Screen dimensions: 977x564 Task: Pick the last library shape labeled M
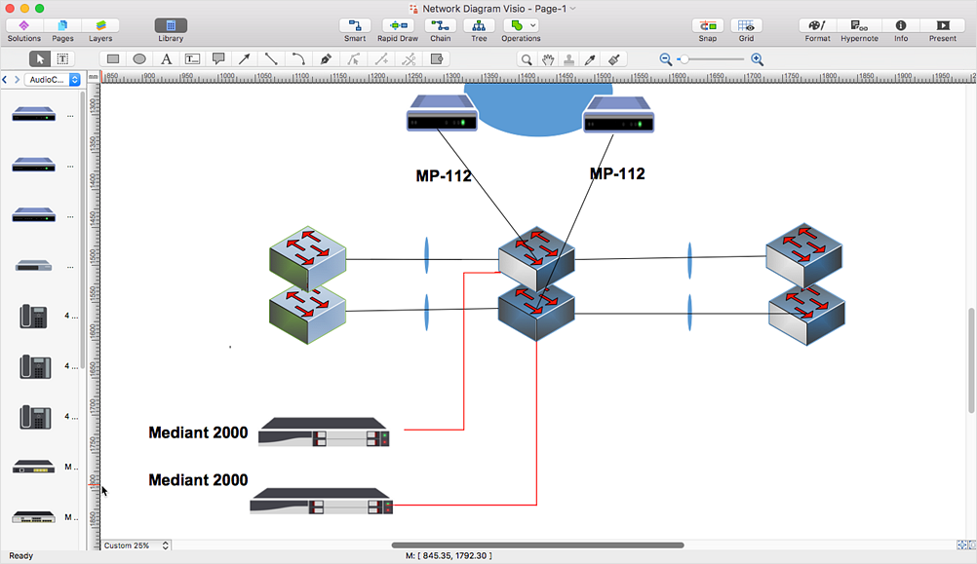pyautogui.click(x=34, y=517)
